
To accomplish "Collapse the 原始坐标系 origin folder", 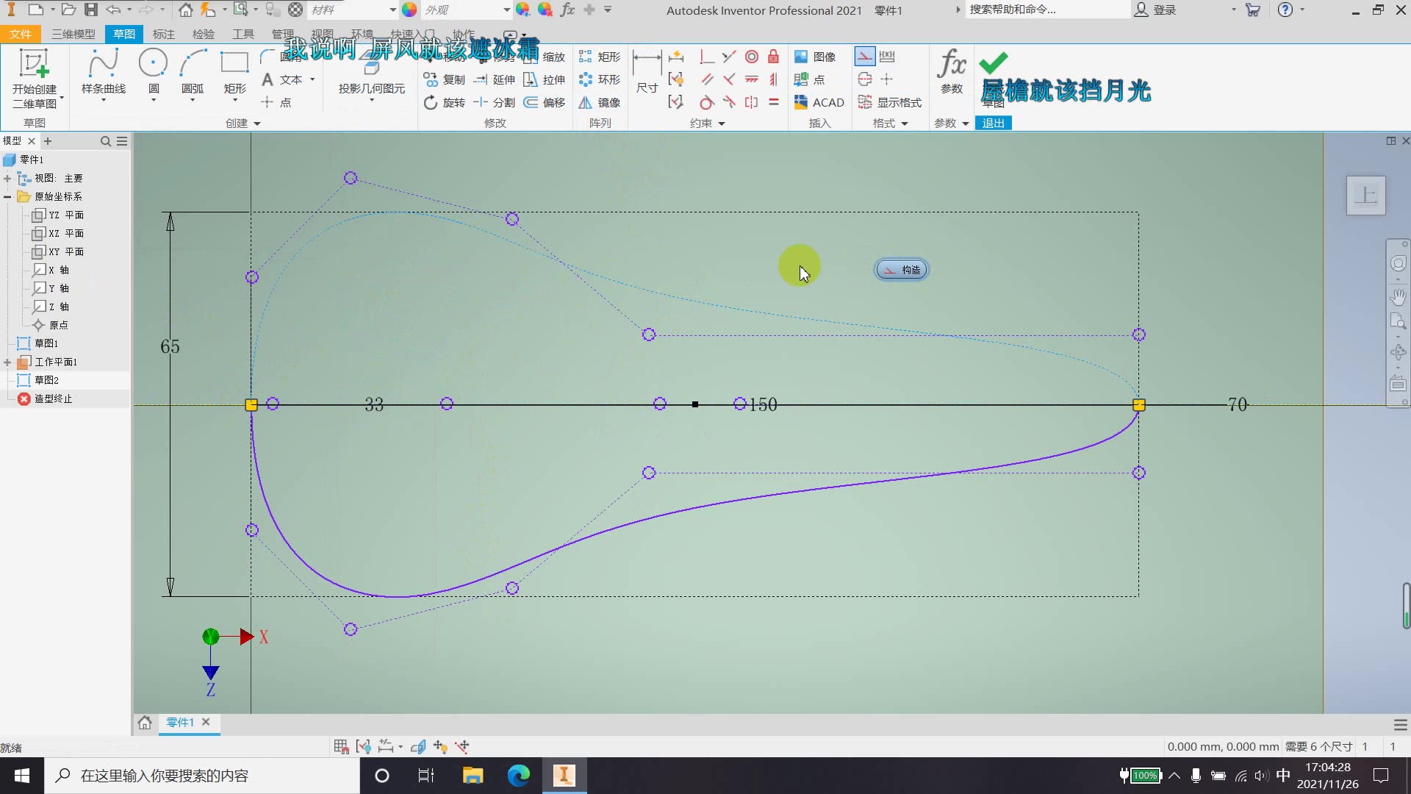I will point(7,196).
